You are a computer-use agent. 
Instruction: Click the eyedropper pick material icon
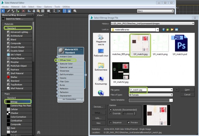pos(9,11)
